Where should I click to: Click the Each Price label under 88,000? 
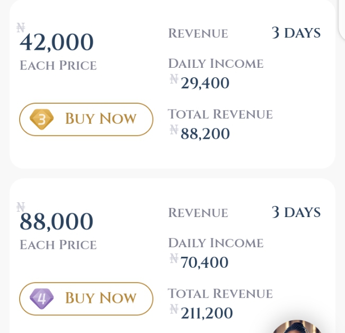click(x=58, y=245)
